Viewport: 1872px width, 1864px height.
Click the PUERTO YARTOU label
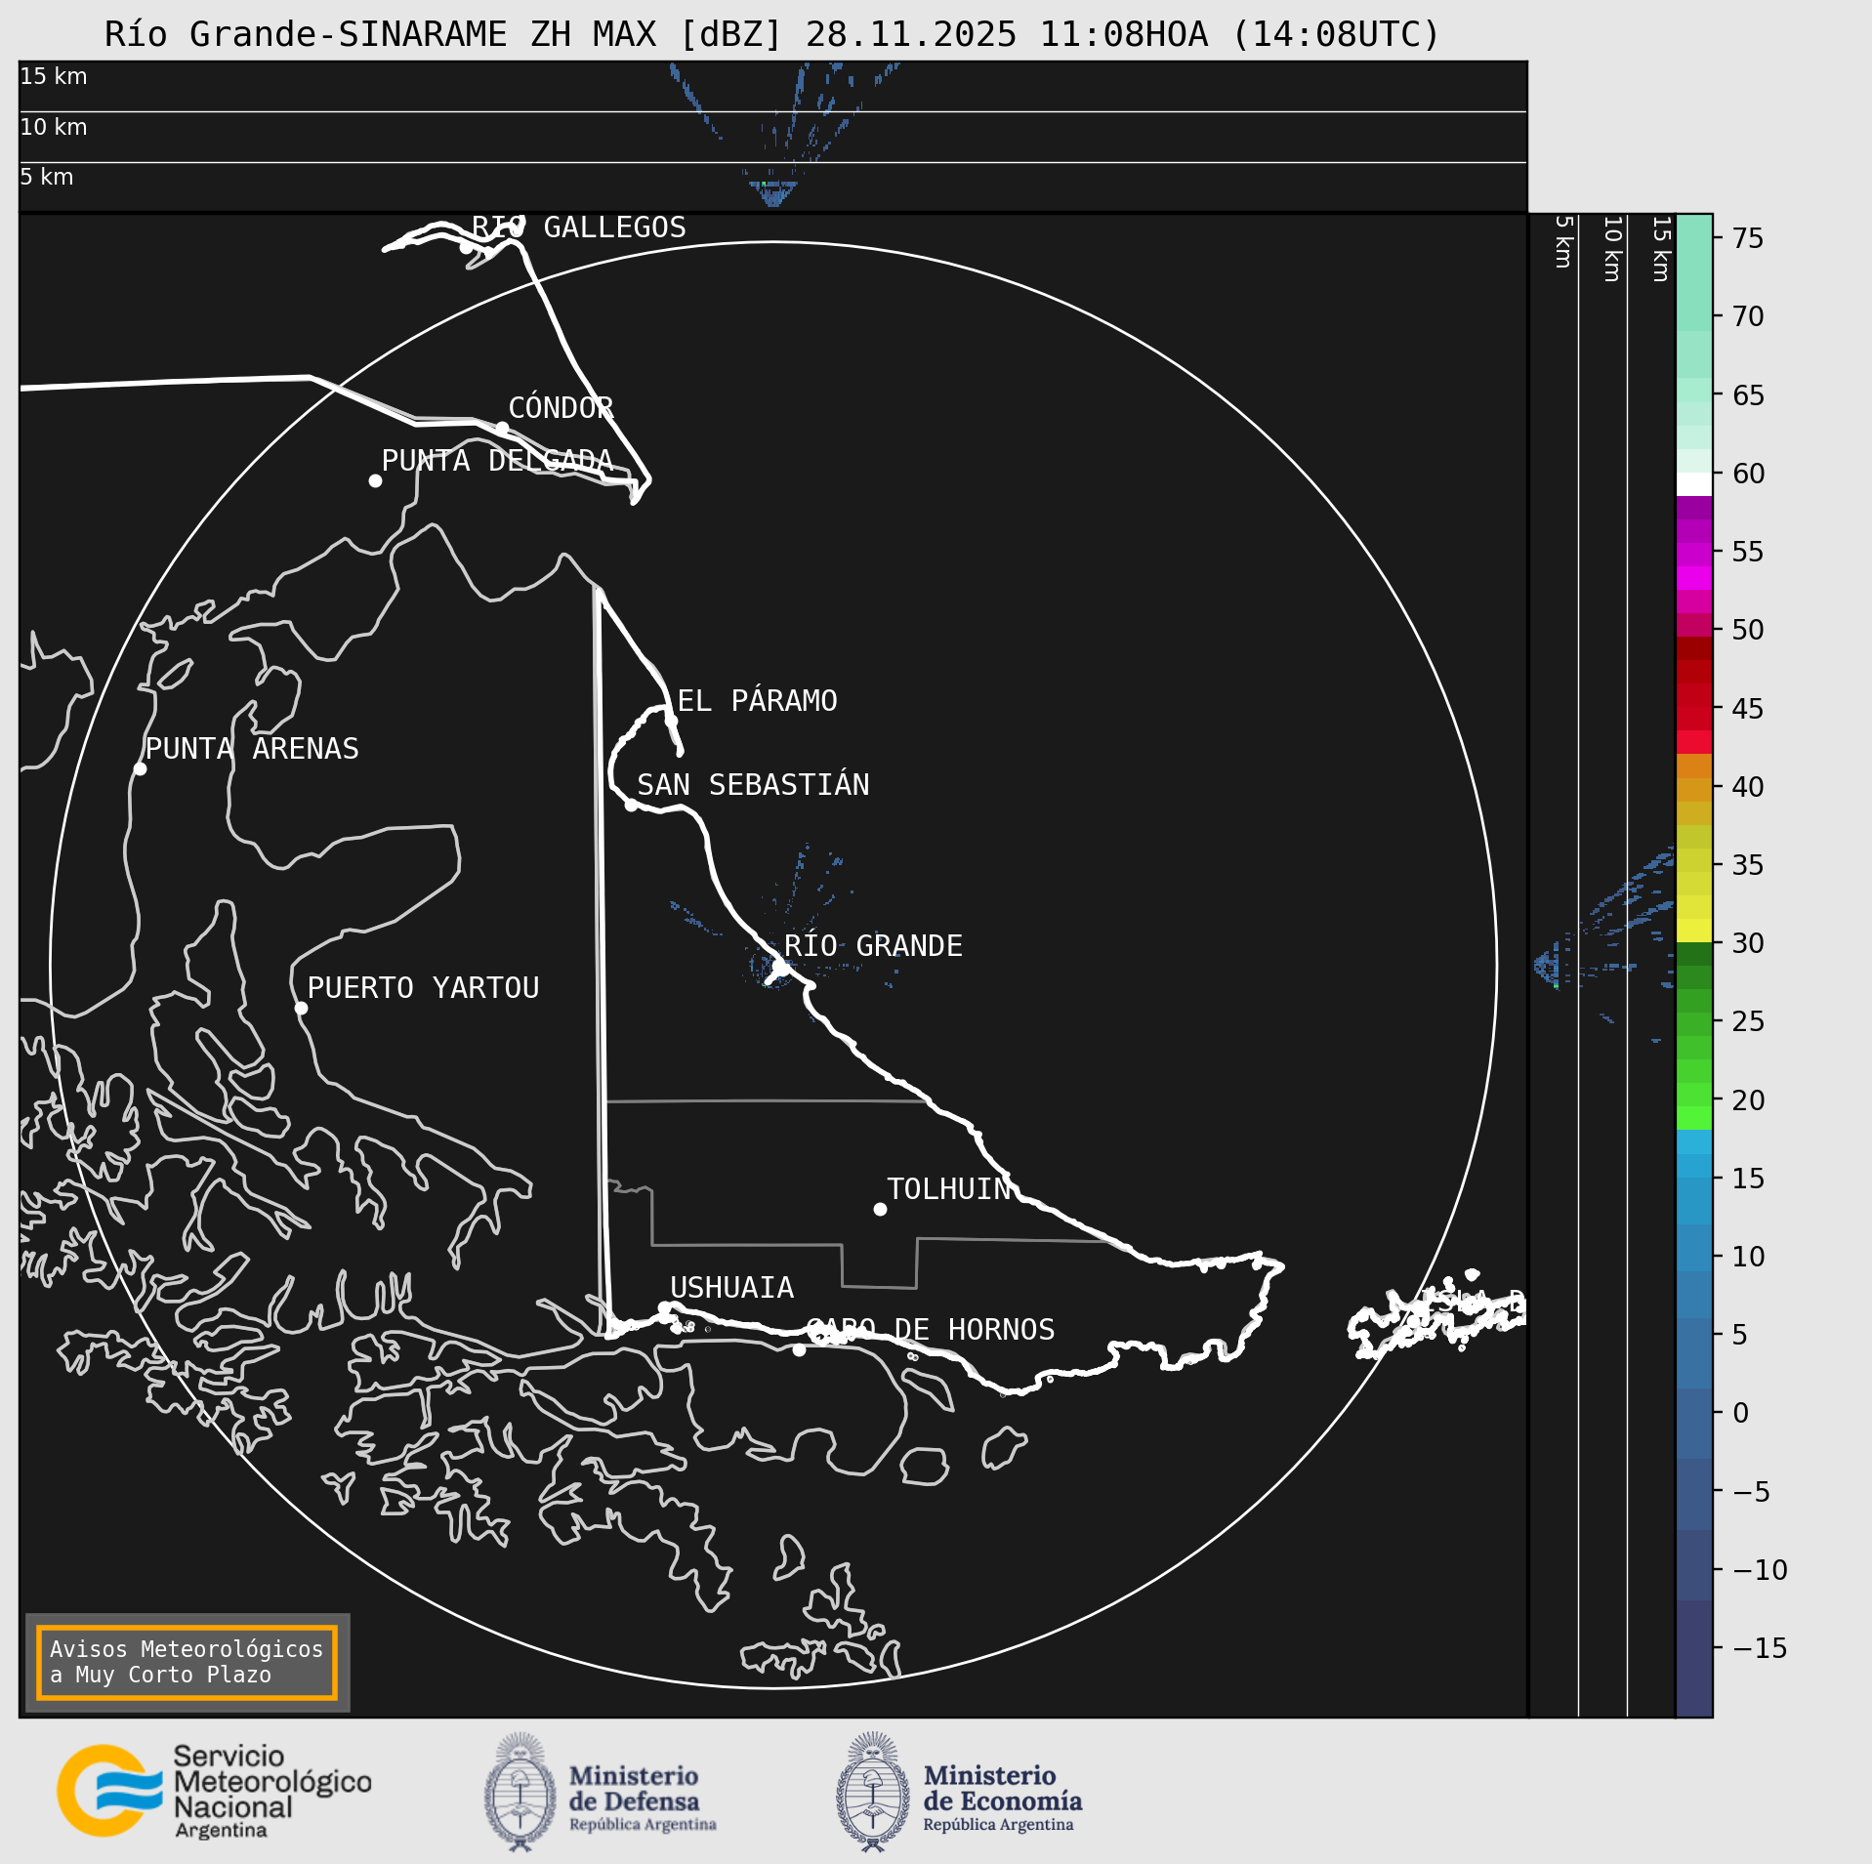(x=423, y=988)
